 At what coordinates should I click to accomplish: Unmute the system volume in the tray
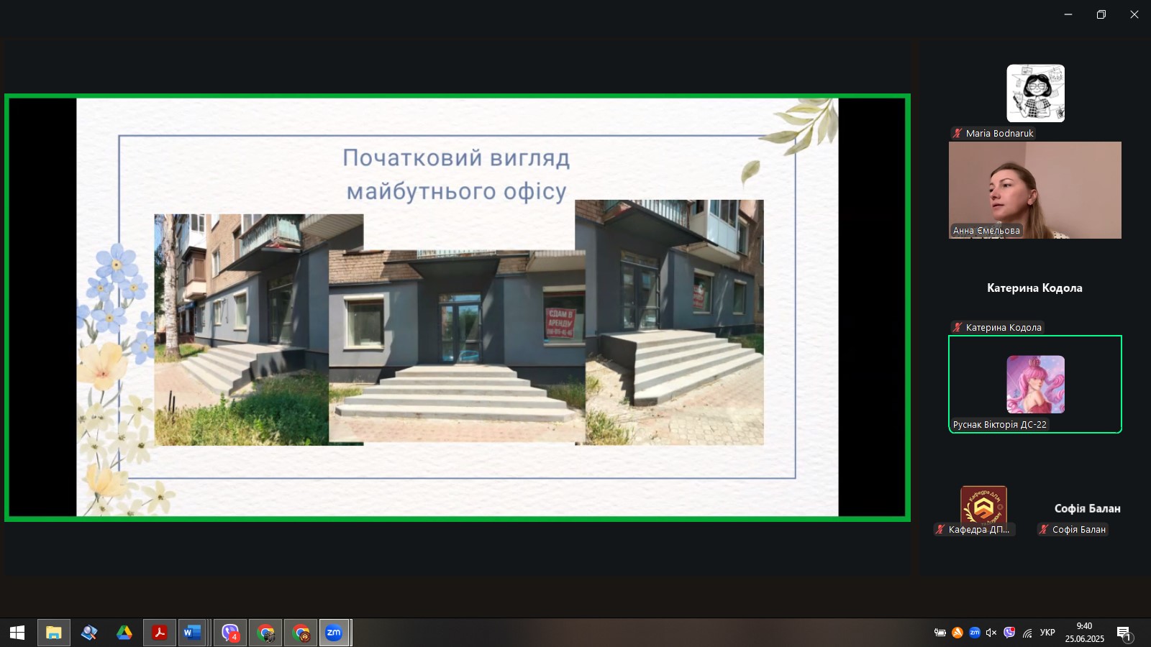tap(991, 633)
